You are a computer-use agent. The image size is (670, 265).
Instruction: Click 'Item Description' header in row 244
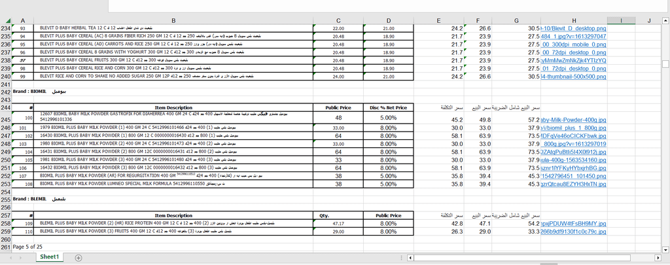(x=173, y=108)
